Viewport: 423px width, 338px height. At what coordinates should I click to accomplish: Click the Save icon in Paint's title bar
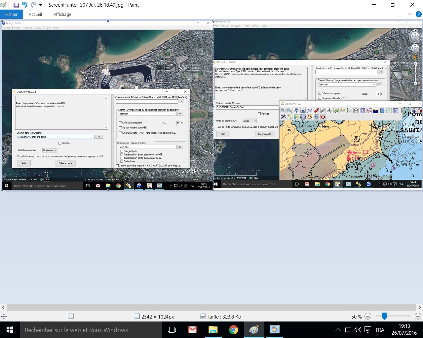pos(16,5)
